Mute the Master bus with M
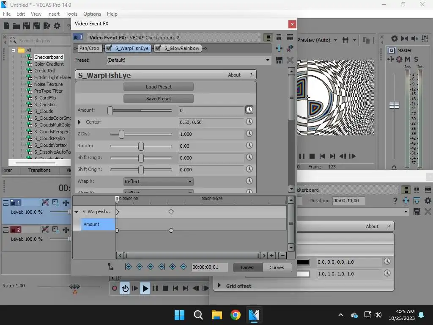 [407, 59]
